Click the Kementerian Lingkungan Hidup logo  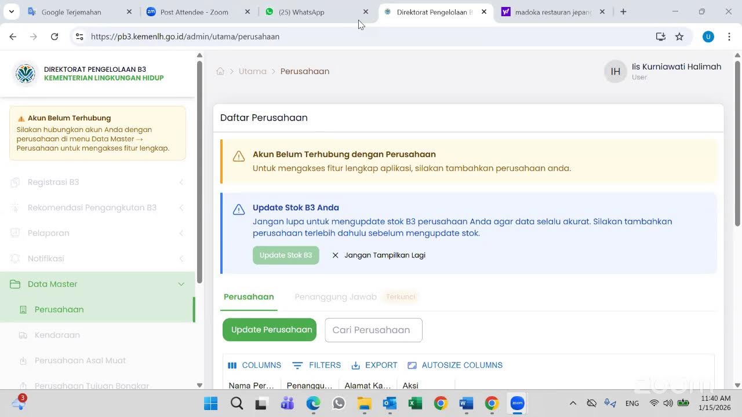25,74
